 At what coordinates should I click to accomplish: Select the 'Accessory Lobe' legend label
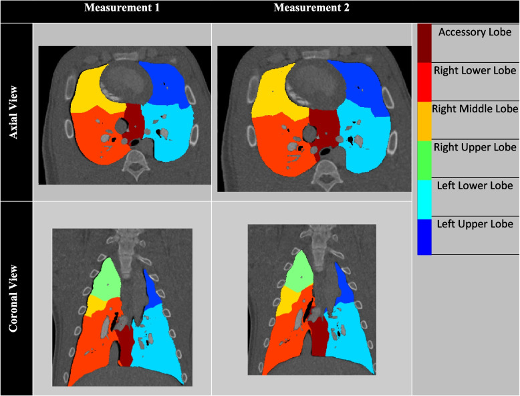point(475,32)
